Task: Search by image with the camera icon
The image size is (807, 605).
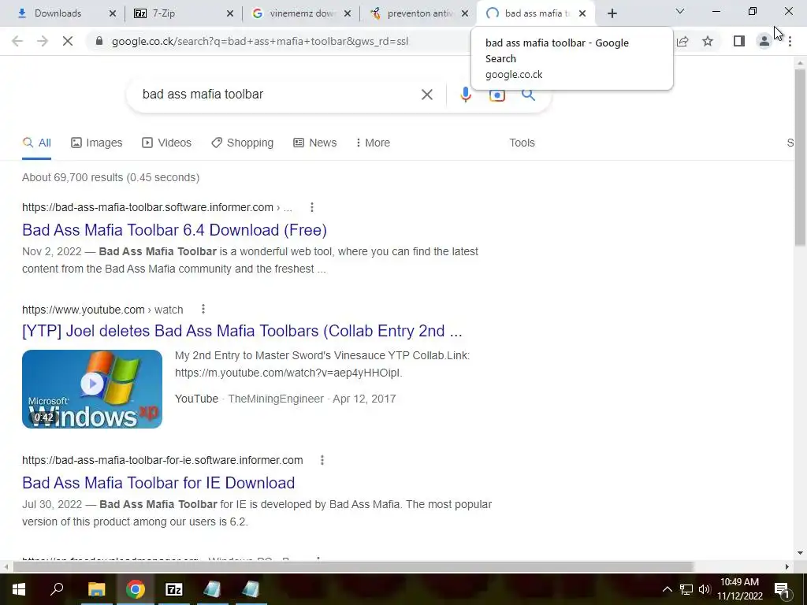Action: 497,95
